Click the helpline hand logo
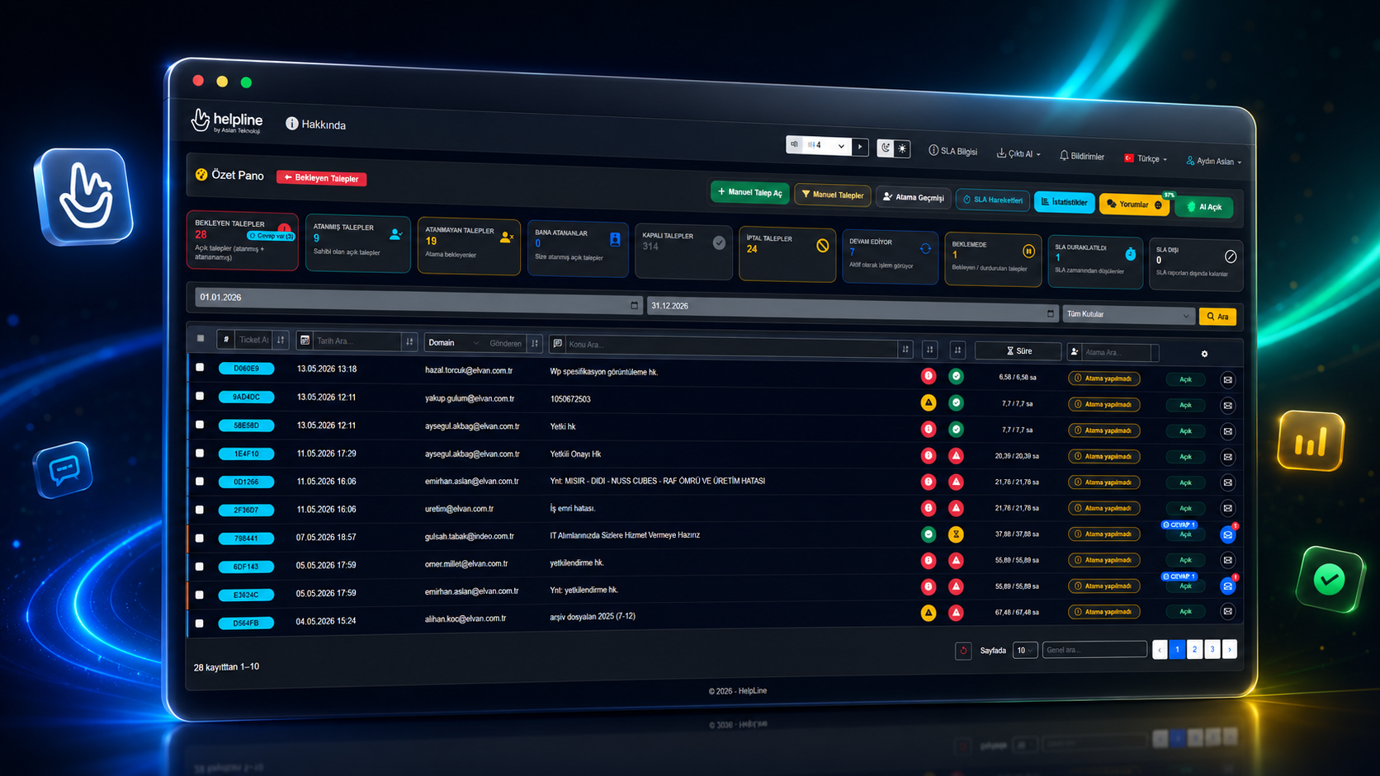1380x776 pixels. (x=201, y=120)
